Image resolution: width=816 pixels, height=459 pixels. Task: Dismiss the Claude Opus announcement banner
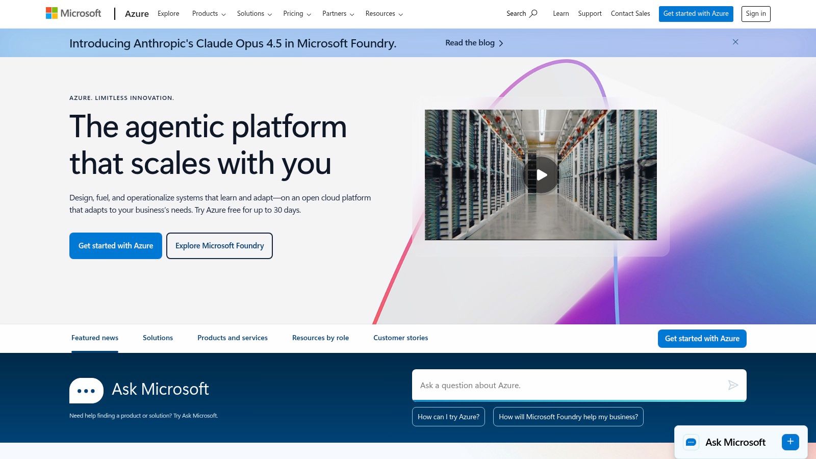click(735, 42)
